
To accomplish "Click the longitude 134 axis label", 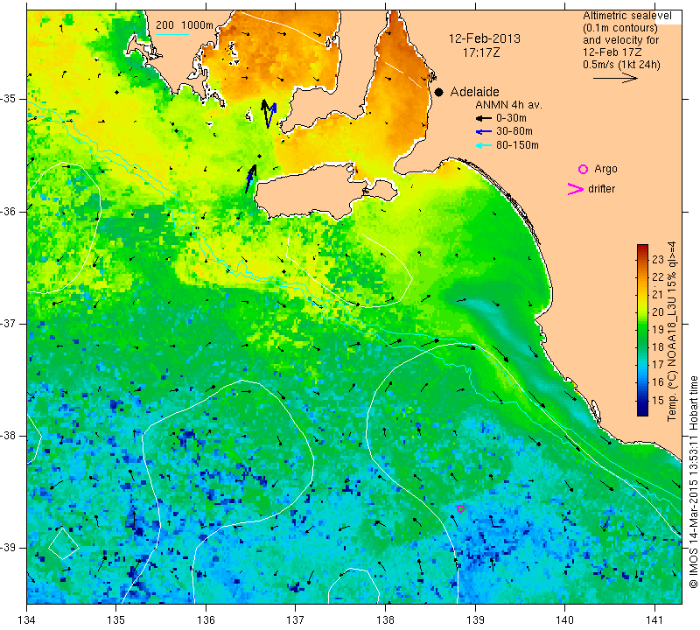I will click(x=27, y=620).
